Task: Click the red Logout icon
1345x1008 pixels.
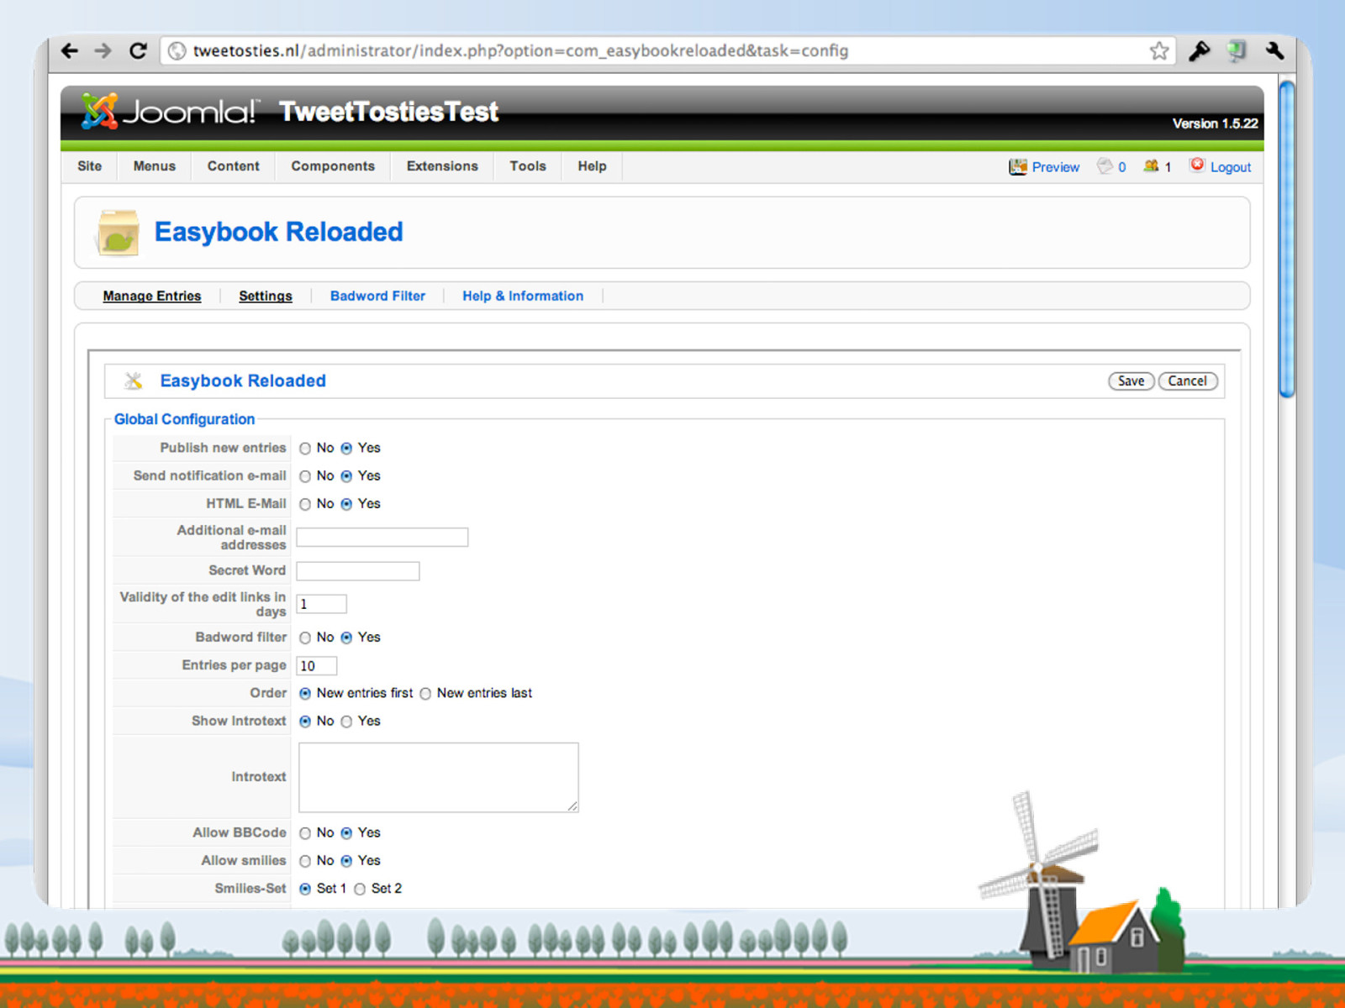Action: [1197, 165]
